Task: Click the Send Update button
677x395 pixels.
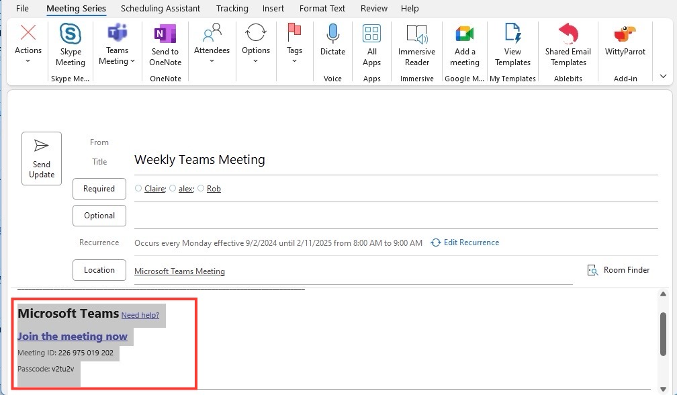Action: pyautogui.click(x=42, y=159)
